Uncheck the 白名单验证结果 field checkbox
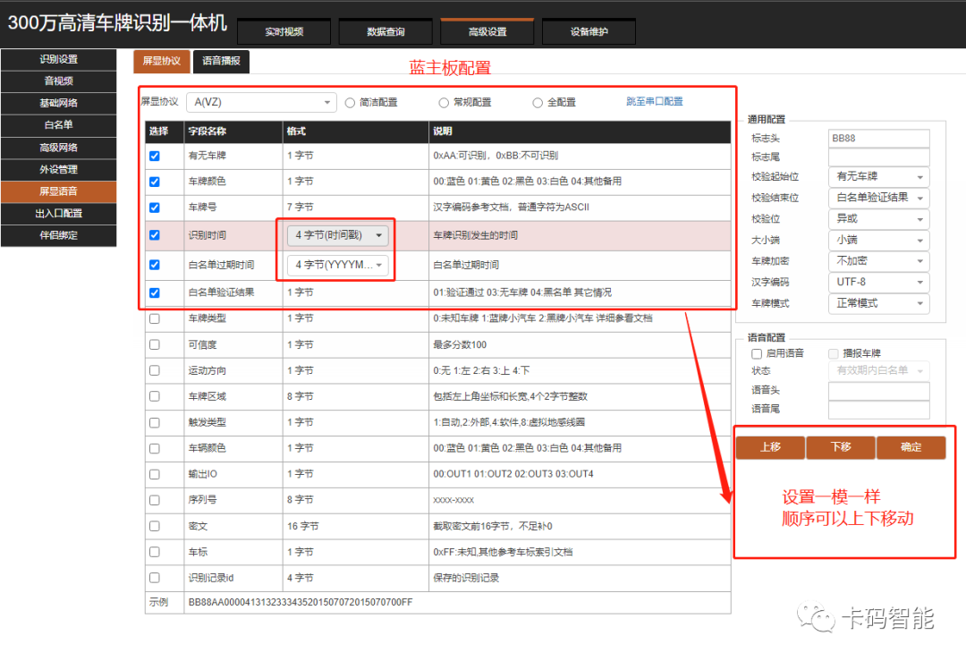The width and height of the screenshot is (966, 661). click(155, 292)
